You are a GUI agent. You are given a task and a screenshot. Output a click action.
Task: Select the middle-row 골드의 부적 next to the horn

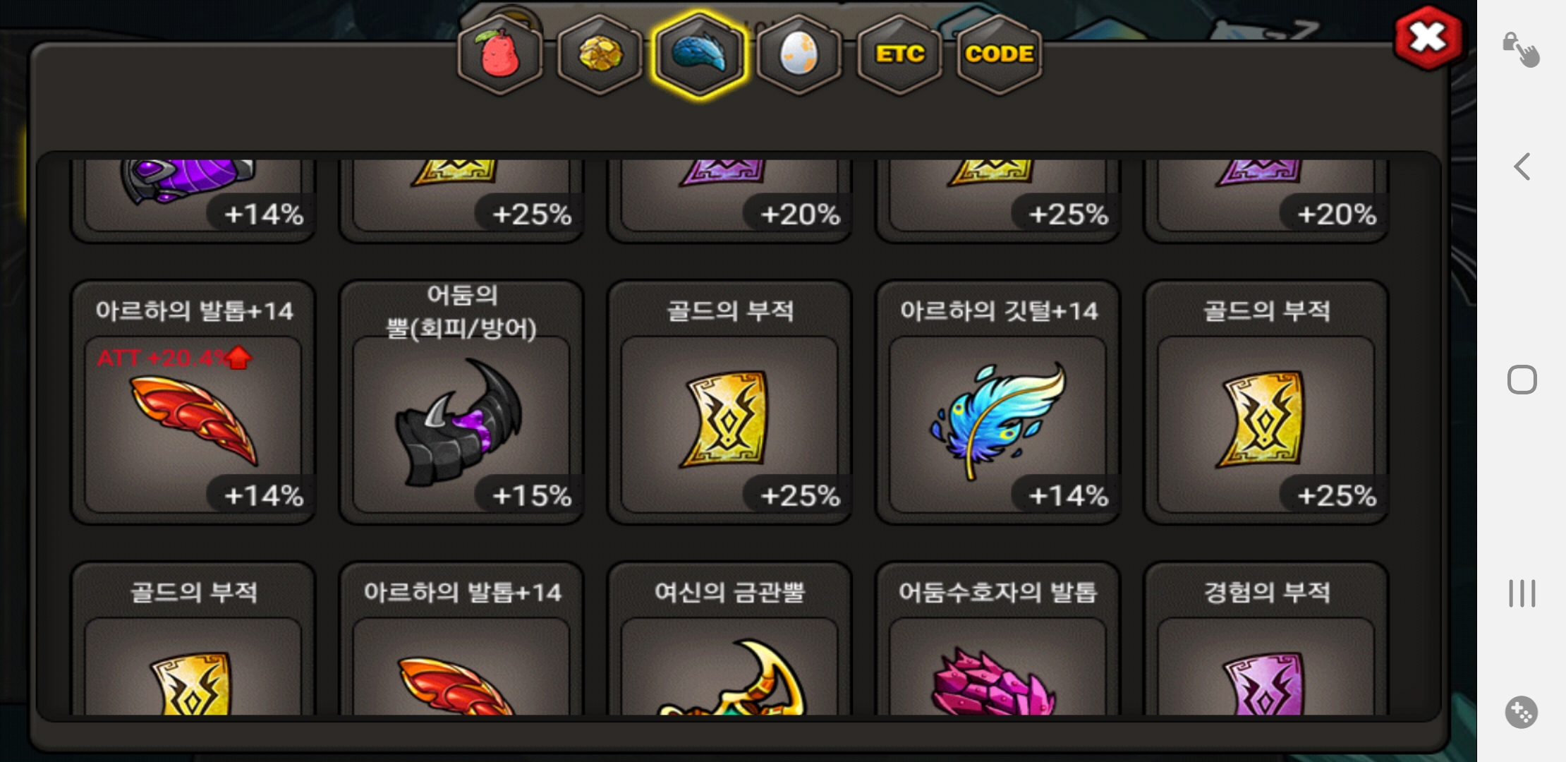pyautogui.click(x=729, y=402)
